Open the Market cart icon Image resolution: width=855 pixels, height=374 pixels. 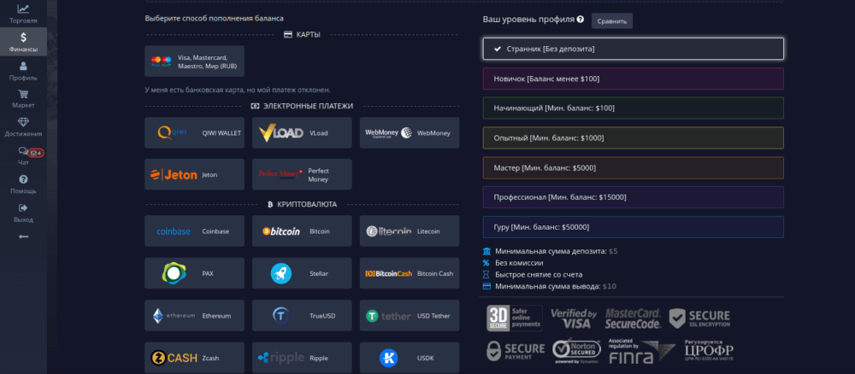23,98
